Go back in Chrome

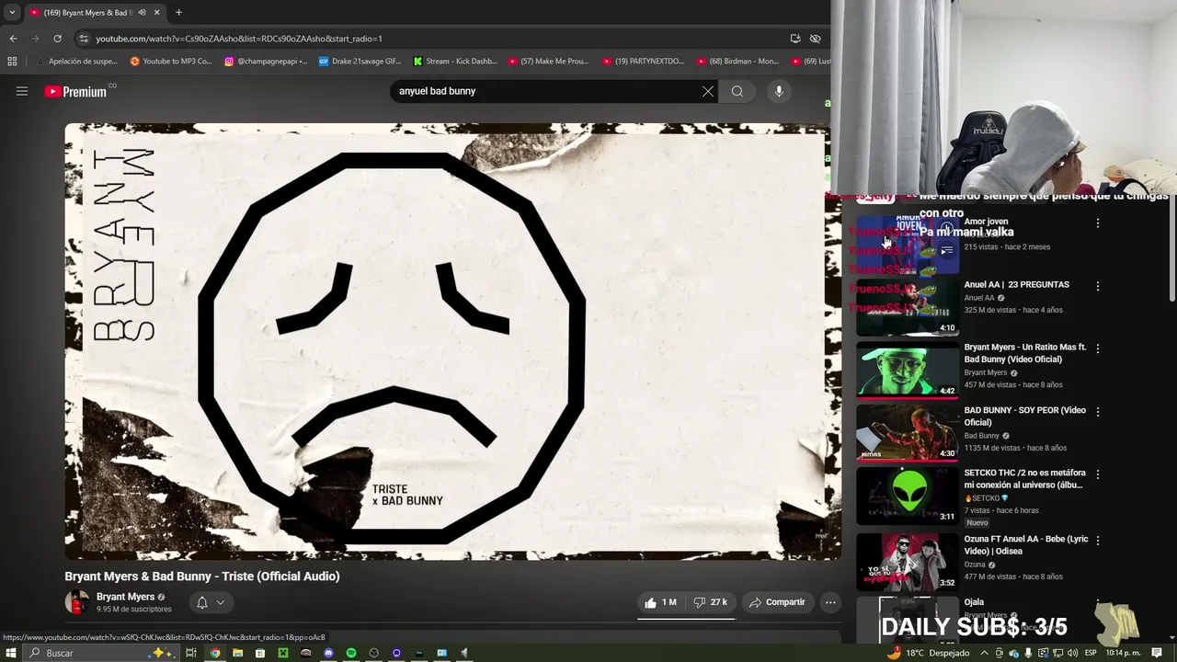coord(13,39)
